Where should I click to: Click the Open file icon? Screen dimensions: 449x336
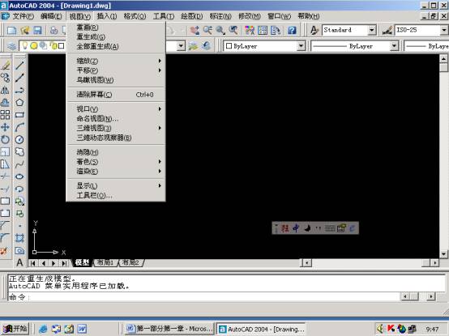[24, 30]
